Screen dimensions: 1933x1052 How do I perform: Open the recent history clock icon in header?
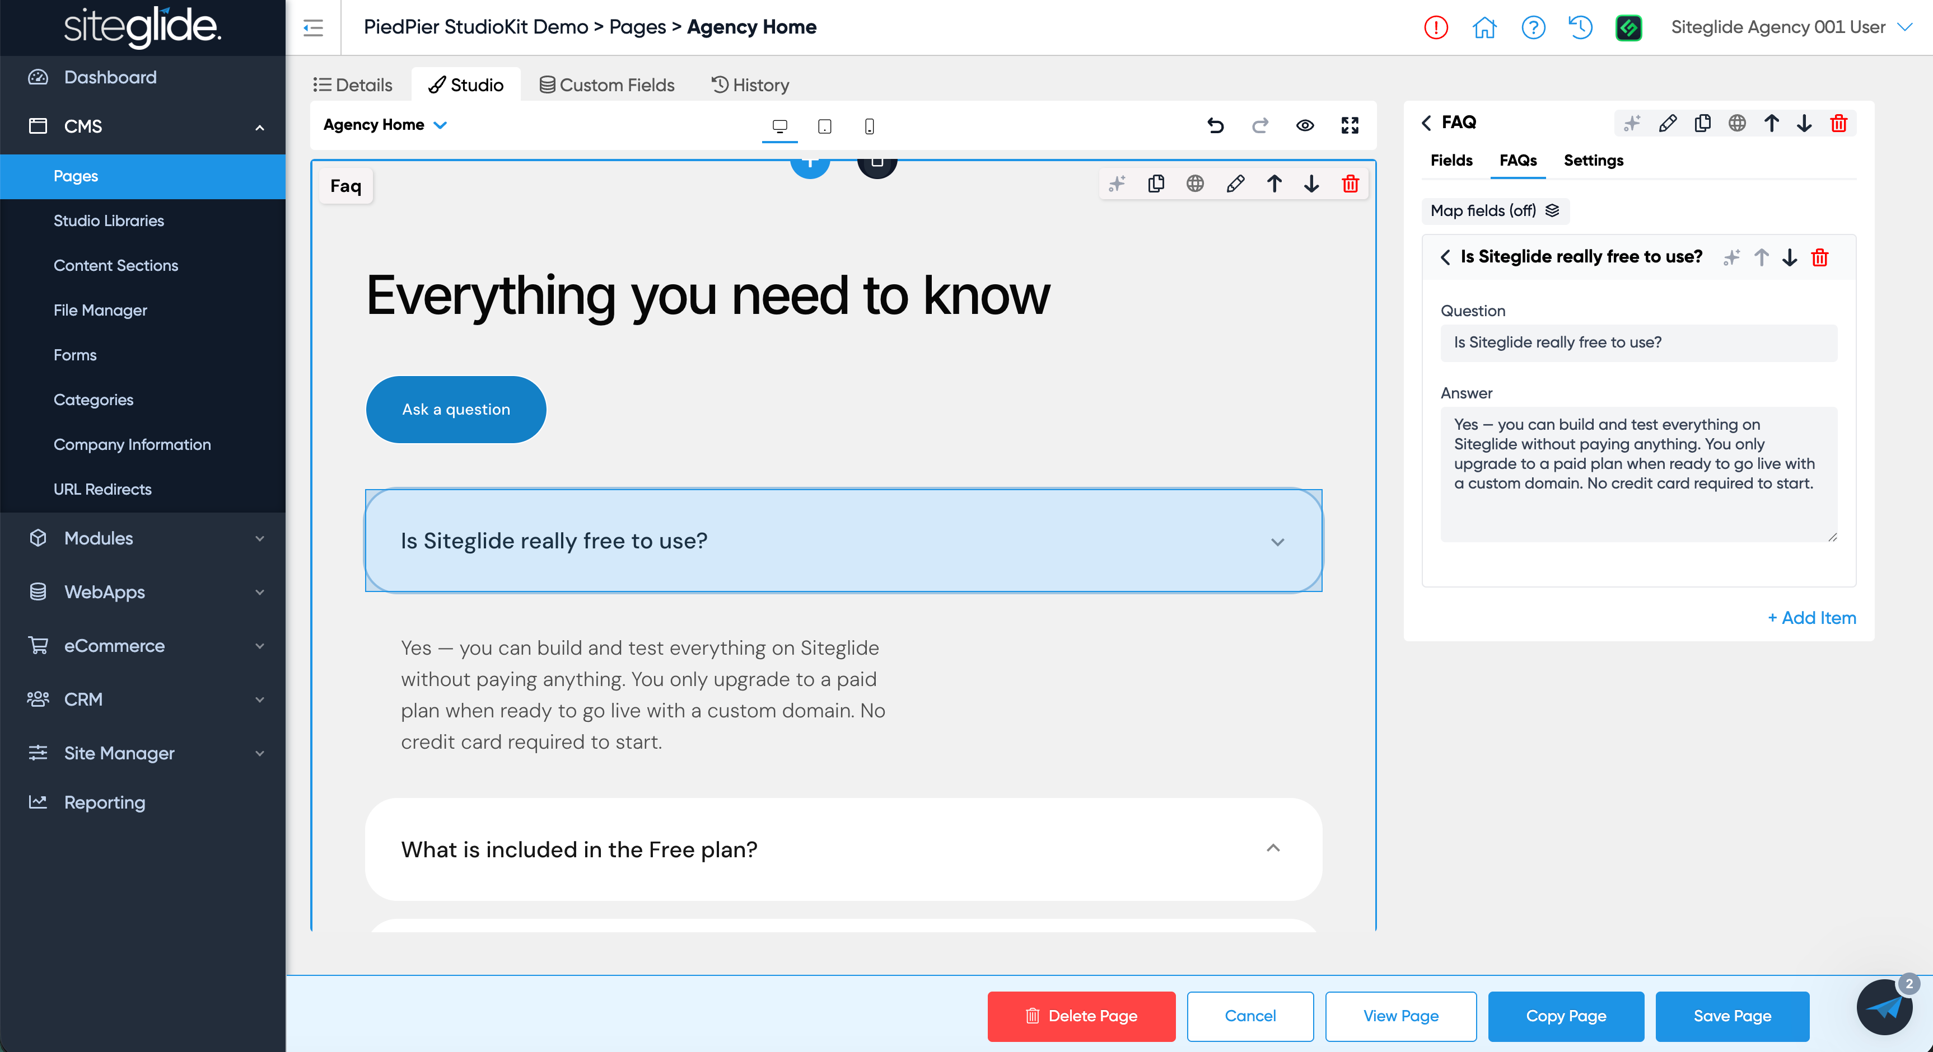click(x=1580, y=28)
